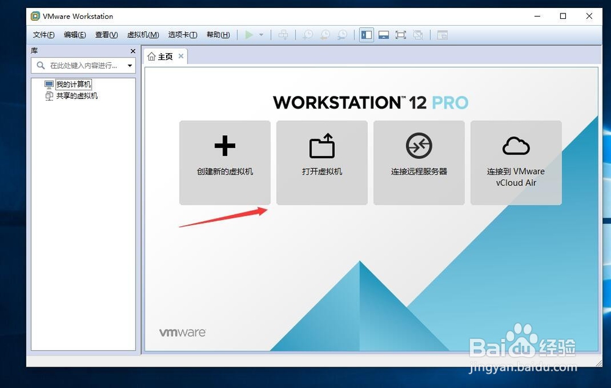611x388 pixels.
Task: Click the Unity mode toolbar icon
Action: (x=418, y=35)
